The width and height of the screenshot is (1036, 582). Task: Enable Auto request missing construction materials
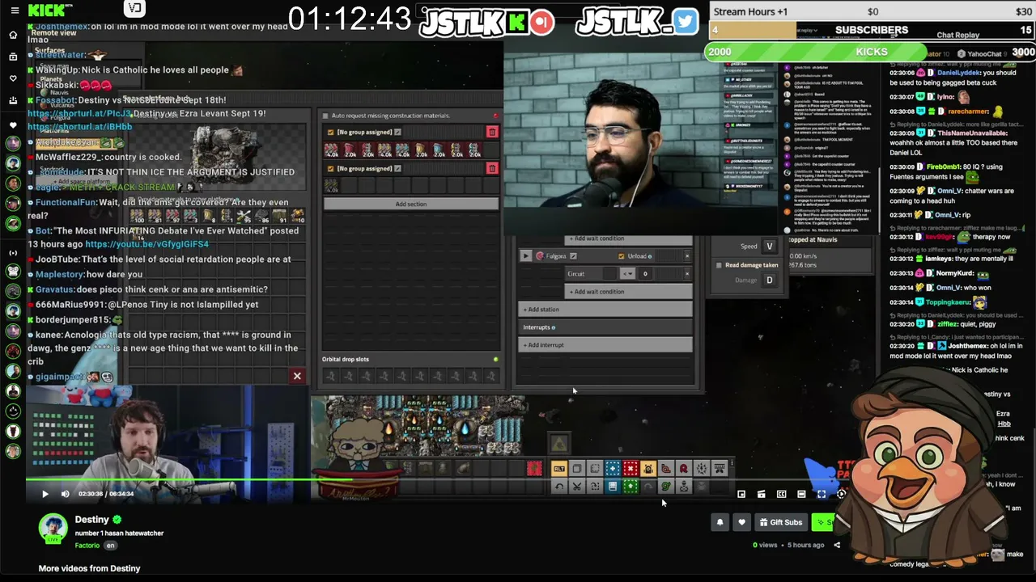coord(325,116)
